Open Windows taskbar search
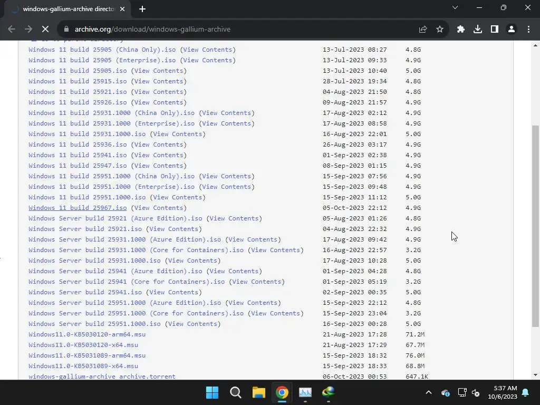 [236, 392]
